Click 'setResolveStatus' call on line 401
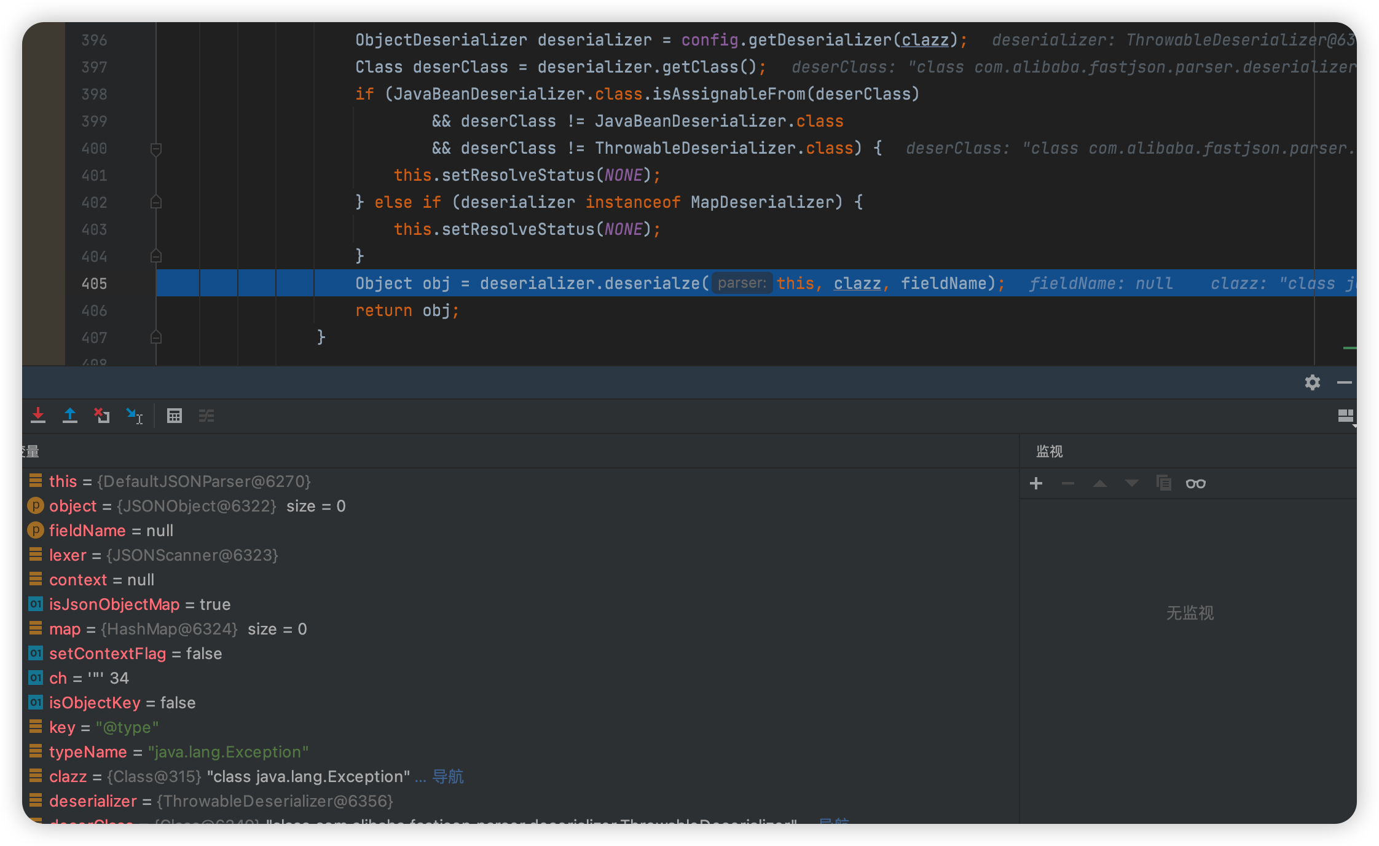This screenshot has width=1379, height=846. [518, 175]
